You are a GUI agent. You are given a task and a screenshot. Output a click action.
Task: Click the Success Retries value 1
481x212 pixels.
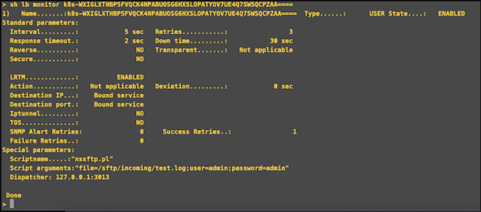point(295,132)
